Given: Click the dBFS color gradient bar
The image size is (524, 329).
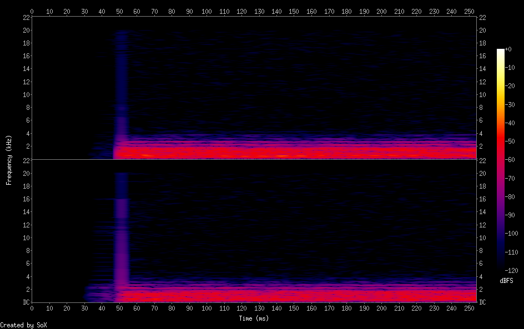Looking at the screenshot, I should 500,159.
